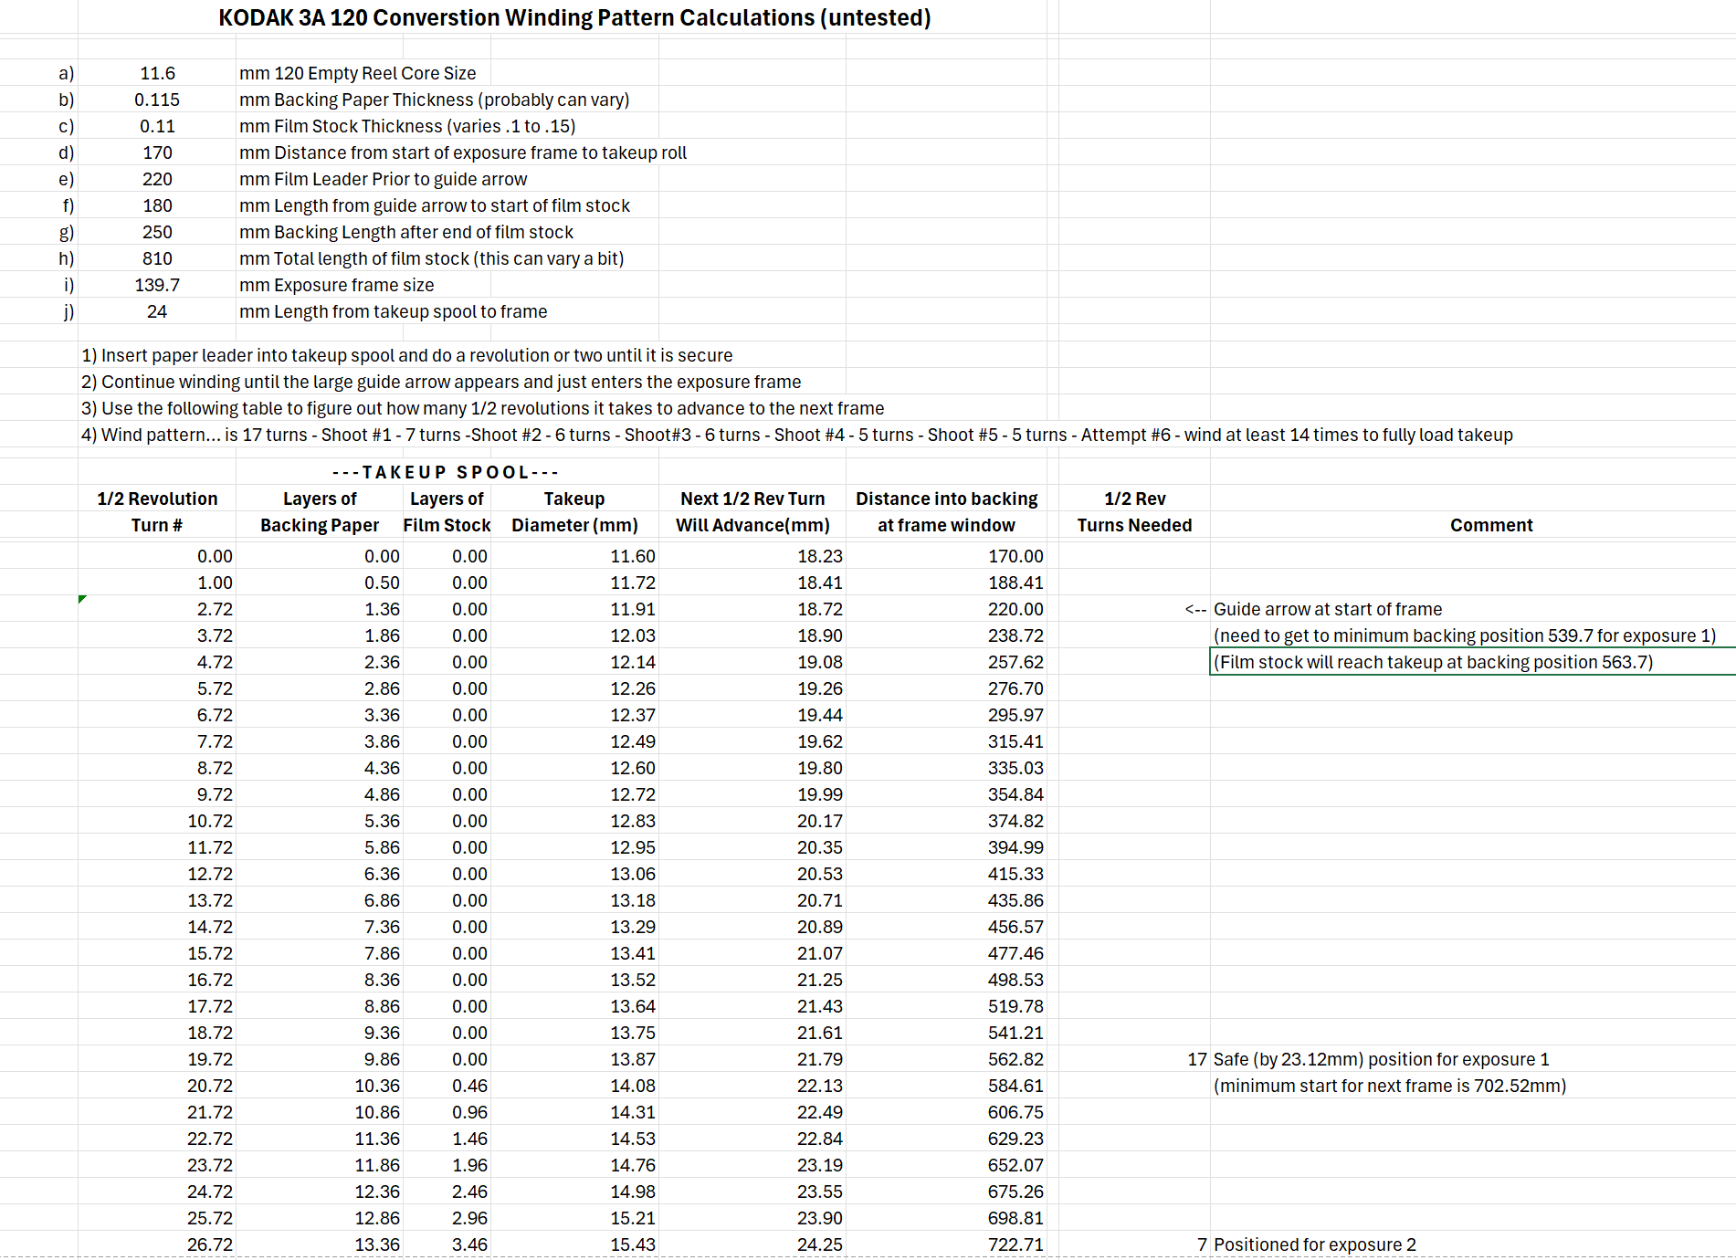The image size is (1736, 1260).
Task: Click the 0.46 film stock layers cell
Action: pyautogui.click(x=469, y=1086)
